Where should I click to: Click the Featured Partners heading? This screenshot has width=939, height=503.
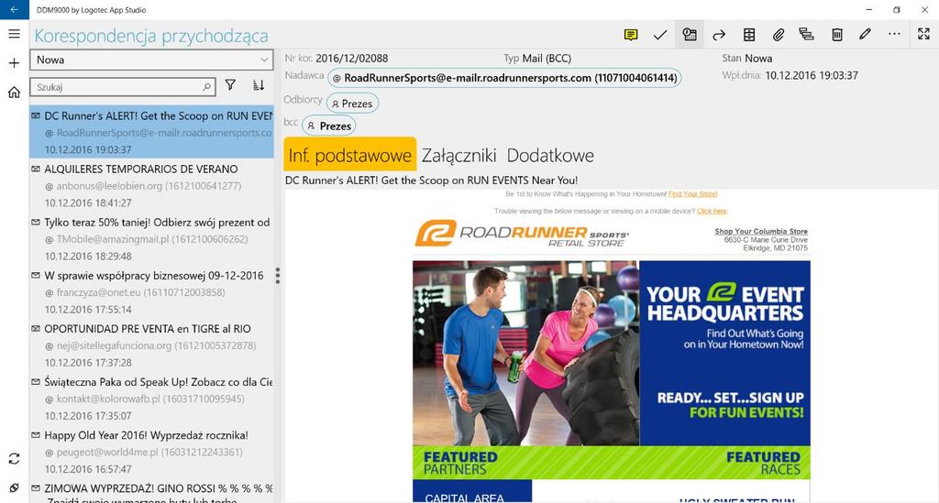460,463
